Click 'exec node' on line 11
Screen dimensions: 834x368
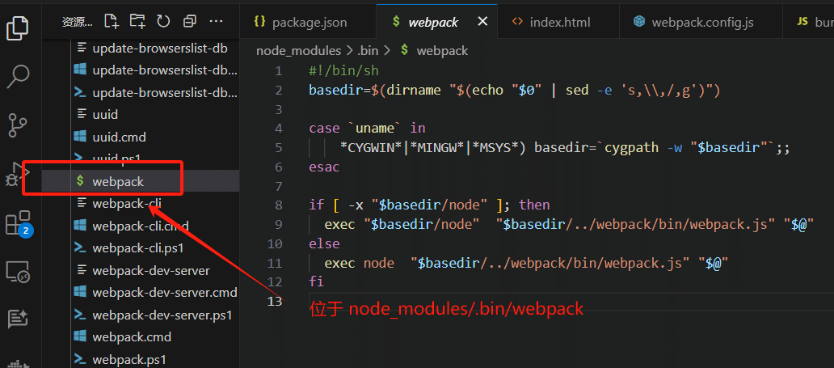pyautogui.click(x=359, y=263)
